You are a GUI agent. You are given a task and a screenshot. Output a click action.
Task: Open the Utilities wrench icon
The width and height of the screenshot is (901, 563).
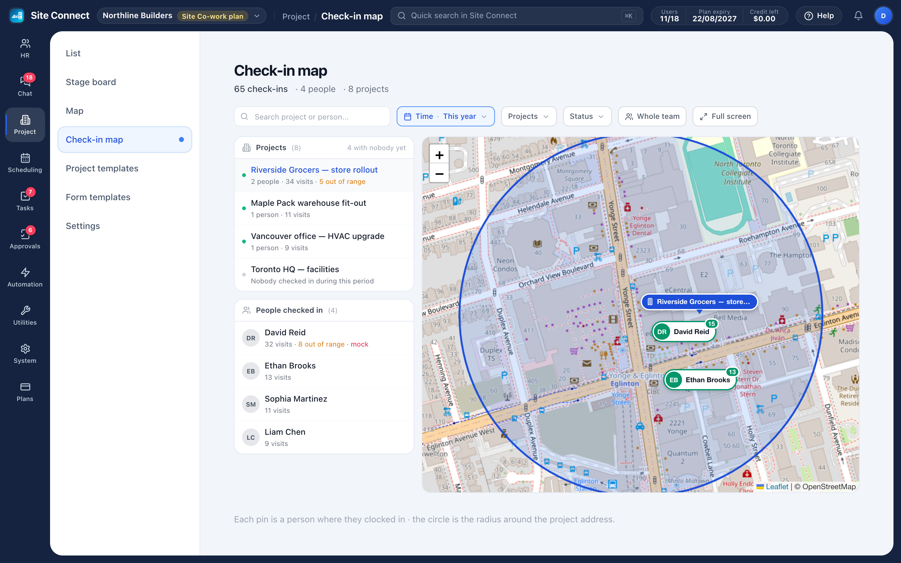click(x=25, y=315)
